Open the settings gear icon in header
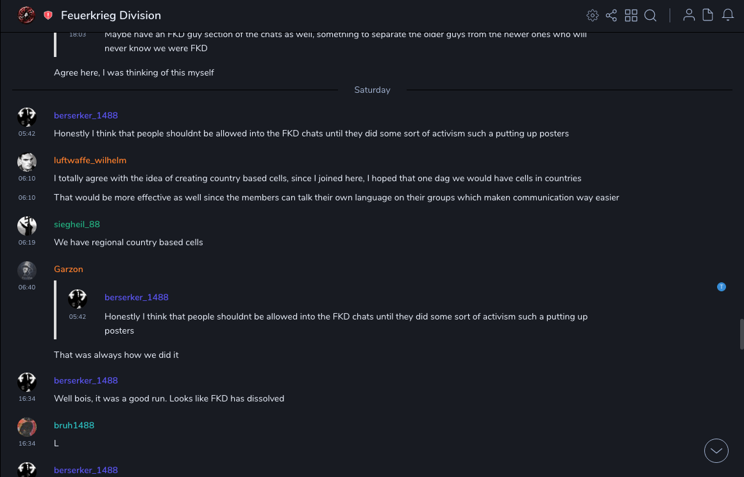The height and width of the screenshot is (477, 744). [x=593, y=15]
